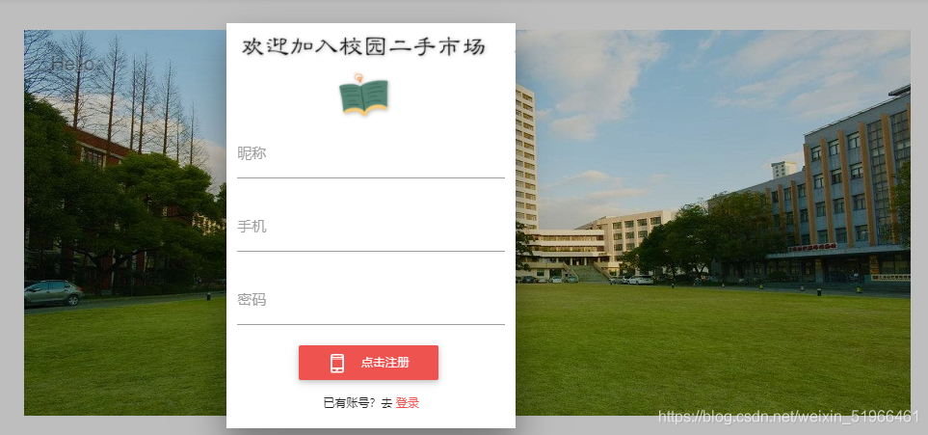Image resolution: width=928 pixels, height=435 pixels.
Task: Click the 已有账号？去 prompt text
Action: [358, 403]
